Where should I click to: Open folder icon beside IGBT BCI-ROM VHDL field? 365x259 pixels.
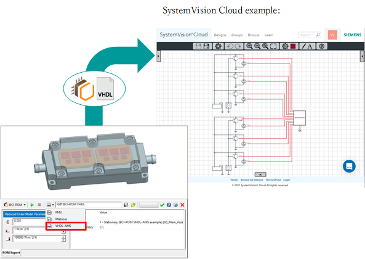click(133, 205)
